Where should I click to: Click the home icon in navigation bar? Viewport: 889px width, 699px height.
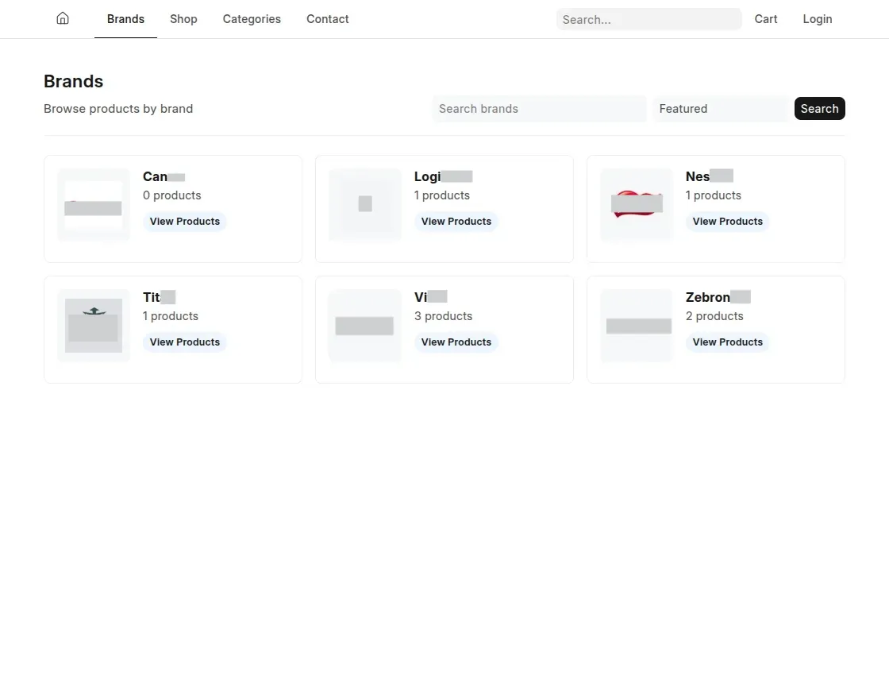click(63, 19)
